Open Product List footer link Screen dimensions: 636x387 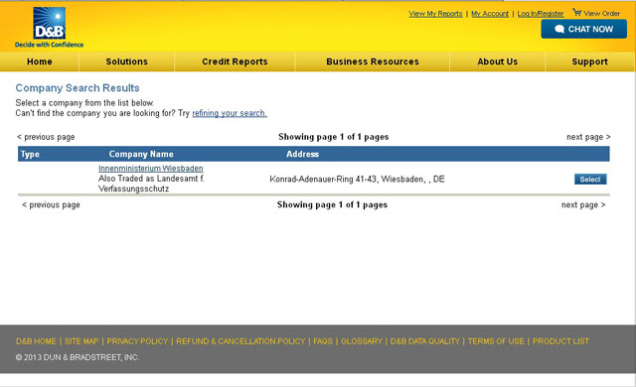pos(560,341)
